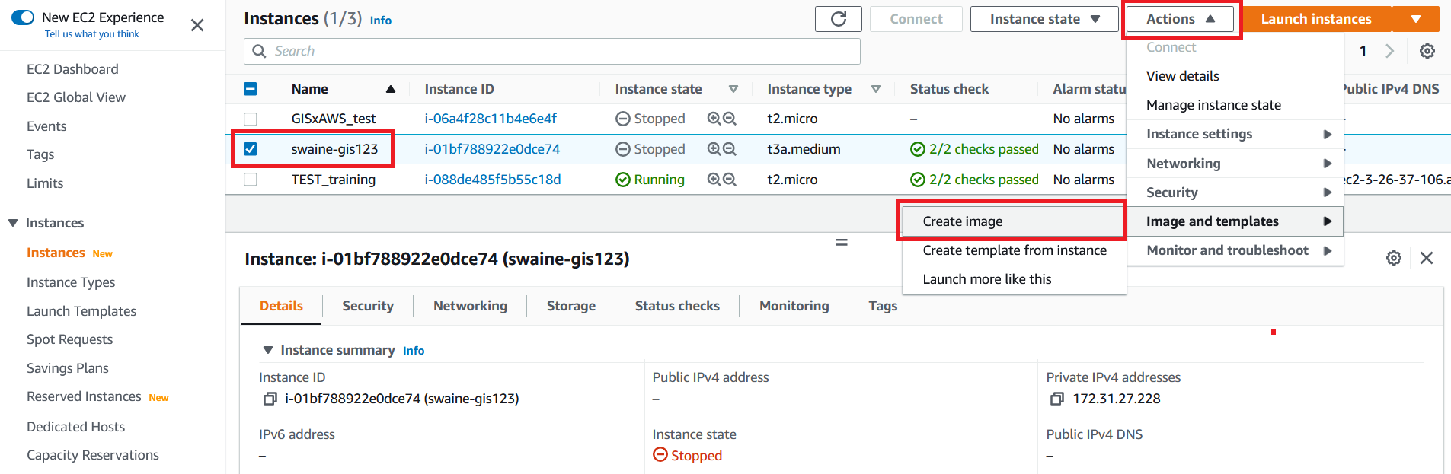
Task: Toggle select-all instances checkbox
Action: tap(251, 89)
